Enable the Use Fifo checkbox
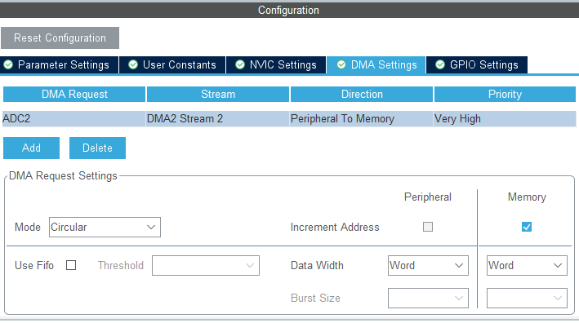 tap(71, 265)
